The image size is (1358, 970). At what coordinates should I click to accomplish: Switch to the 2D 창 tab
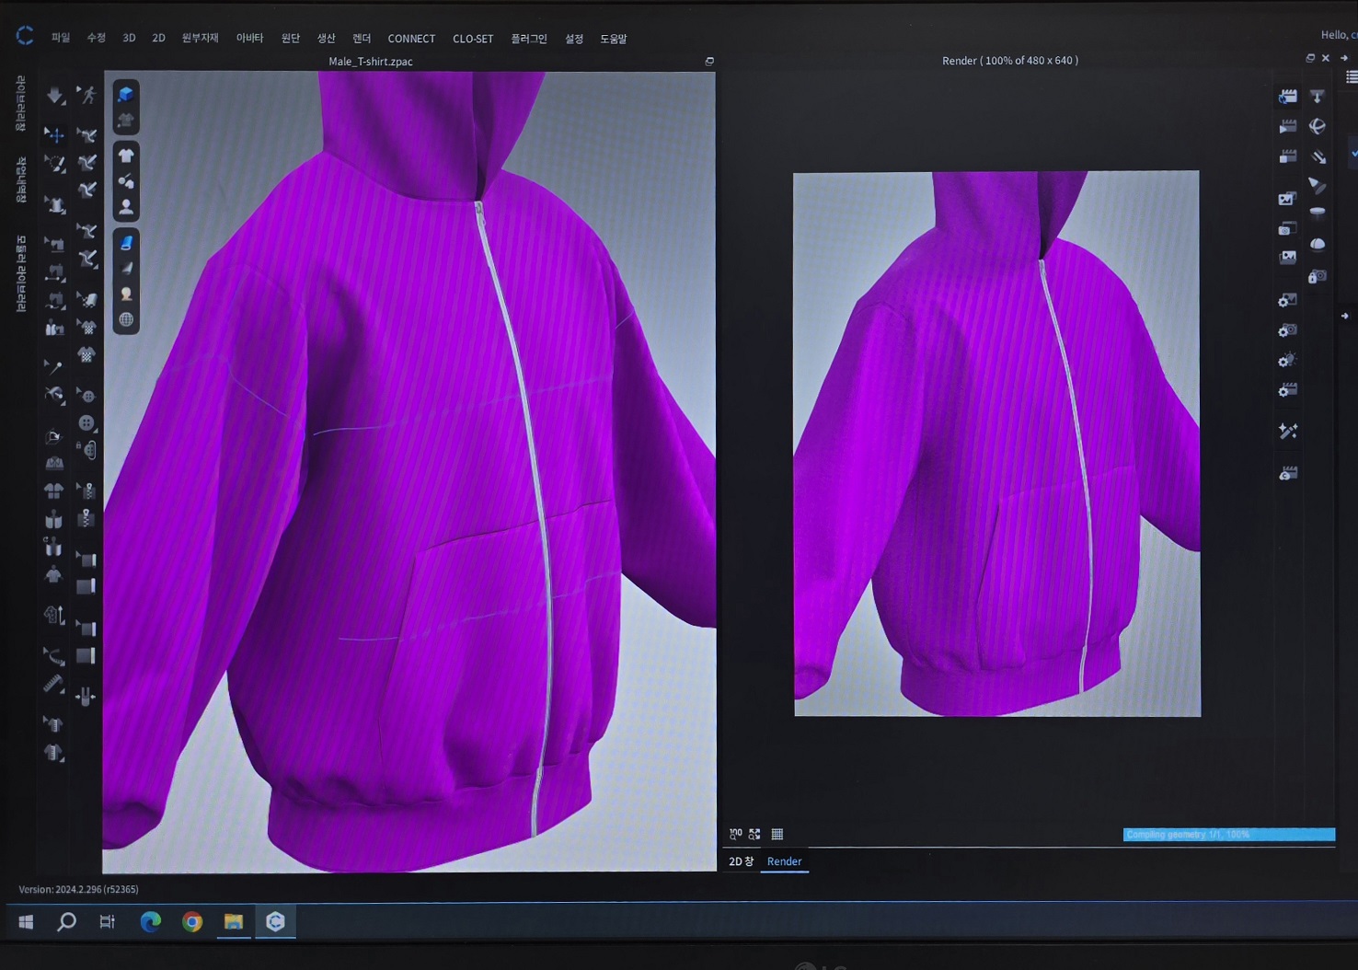coord(741,861)
